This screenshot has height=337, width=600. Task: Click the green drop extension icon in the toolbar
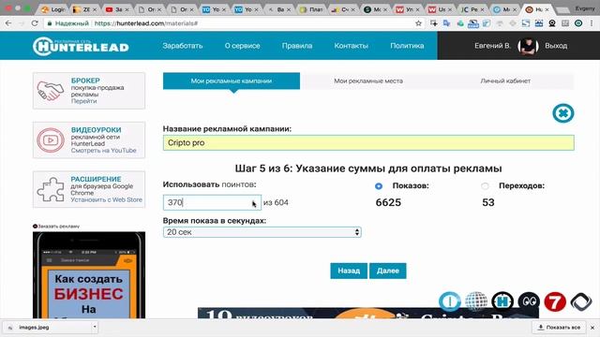460,23
